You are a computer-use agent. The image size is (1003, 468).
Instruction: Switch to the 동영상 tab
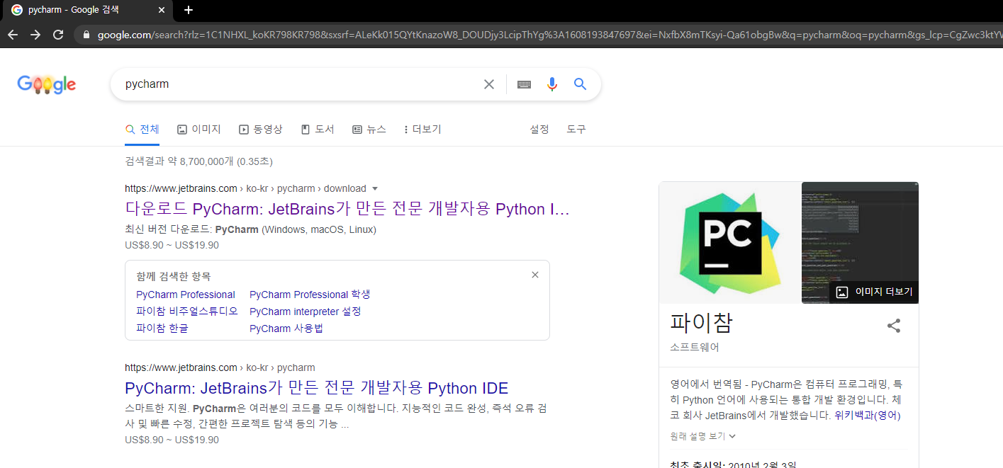click(261, 129)
